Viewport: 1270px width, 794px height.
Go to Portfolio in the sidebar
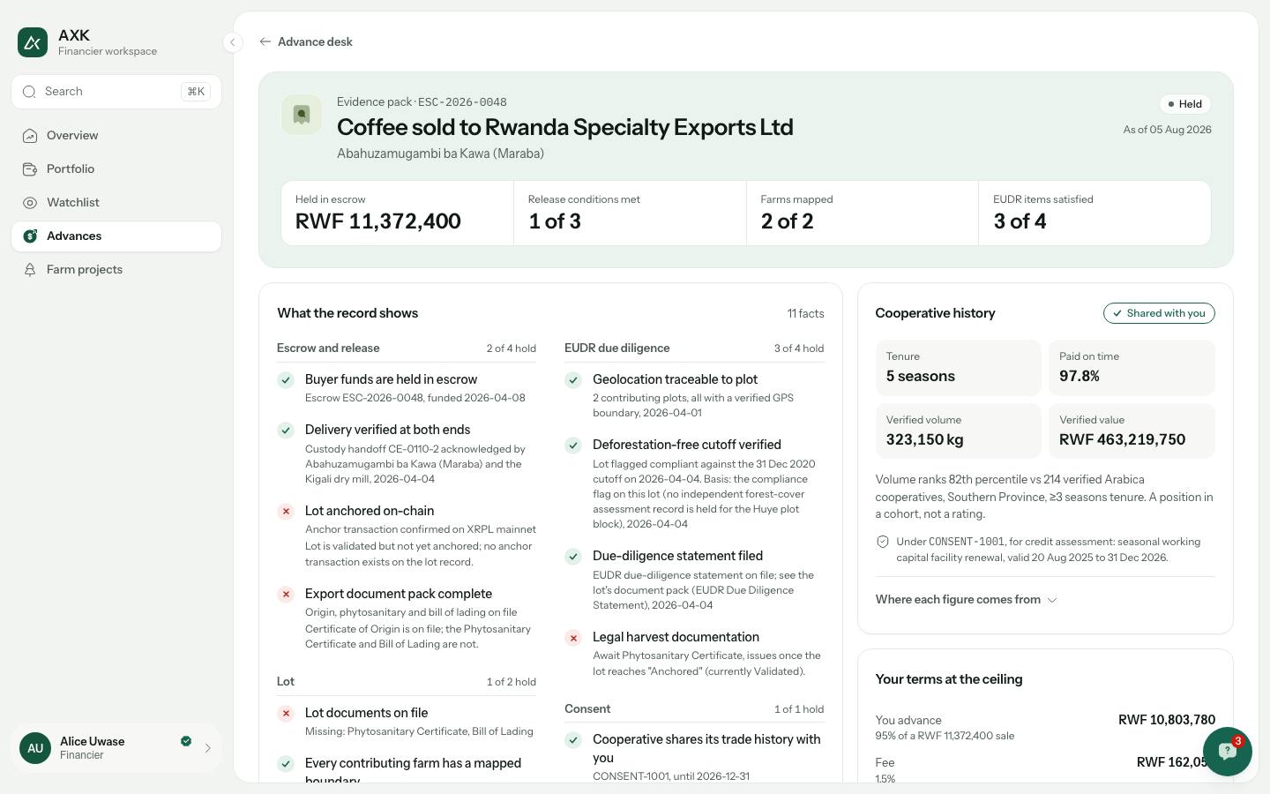[116, 169]
